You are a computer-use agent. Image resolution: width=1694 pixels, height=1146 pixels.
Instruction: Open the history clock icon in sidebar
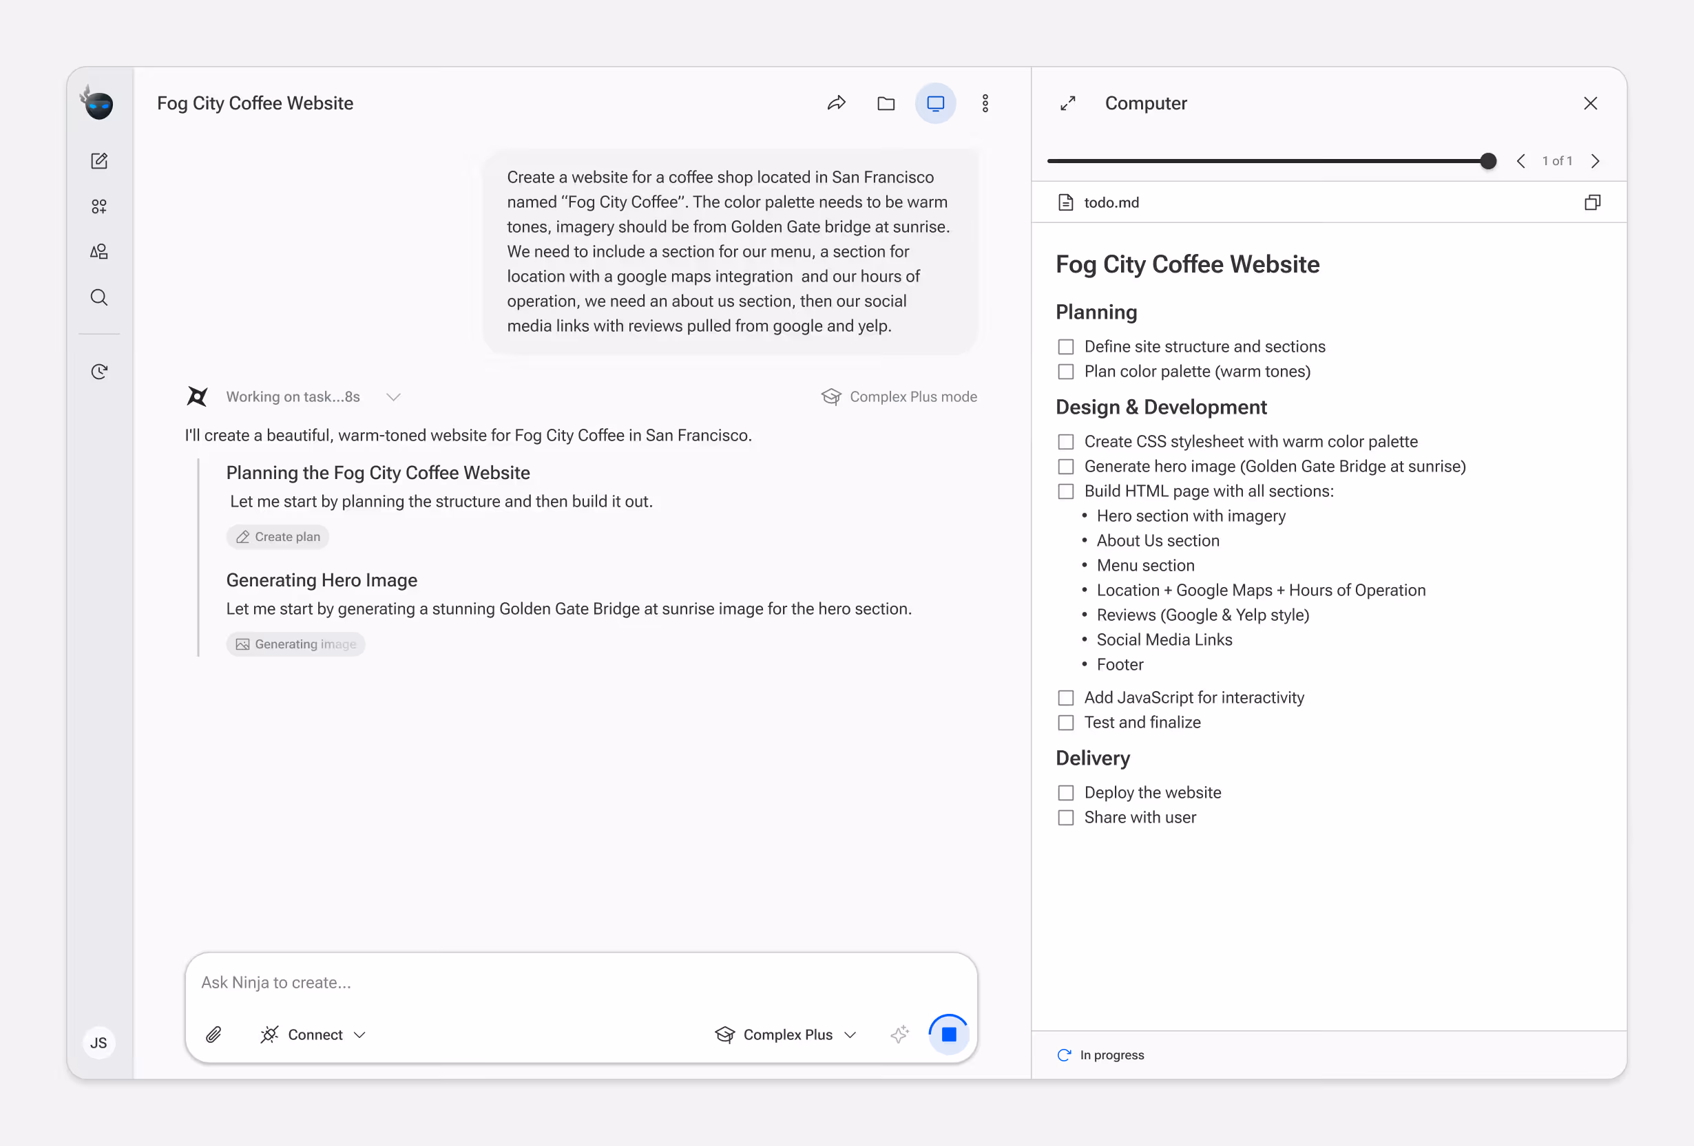coord(99,372)
